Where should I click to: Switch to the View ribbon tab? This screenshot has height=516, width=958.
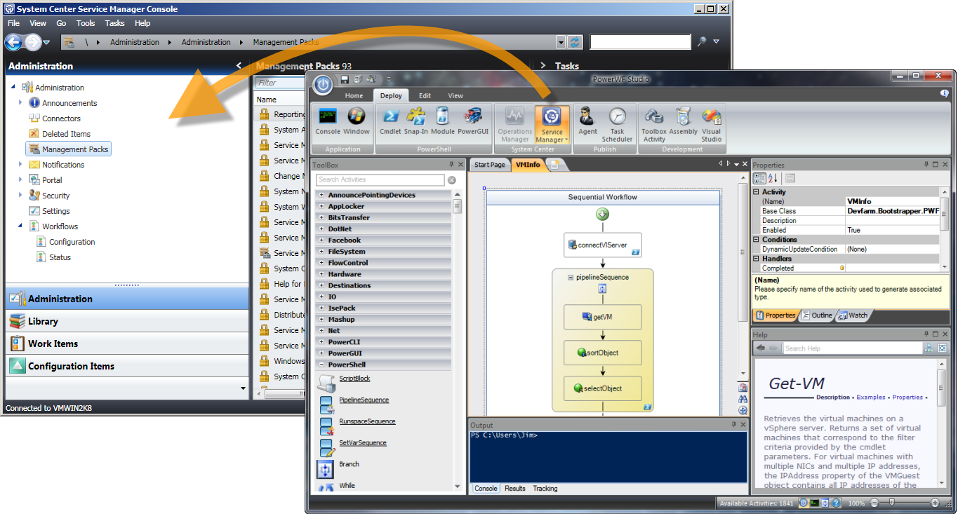[455, 96]
